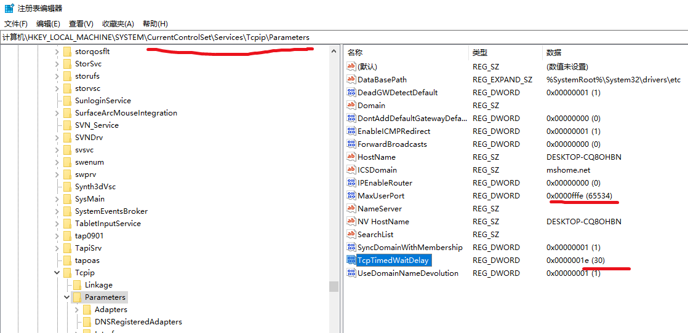Click the Registry Editor title bar icon
688x333 pixels.
[9, 8]
